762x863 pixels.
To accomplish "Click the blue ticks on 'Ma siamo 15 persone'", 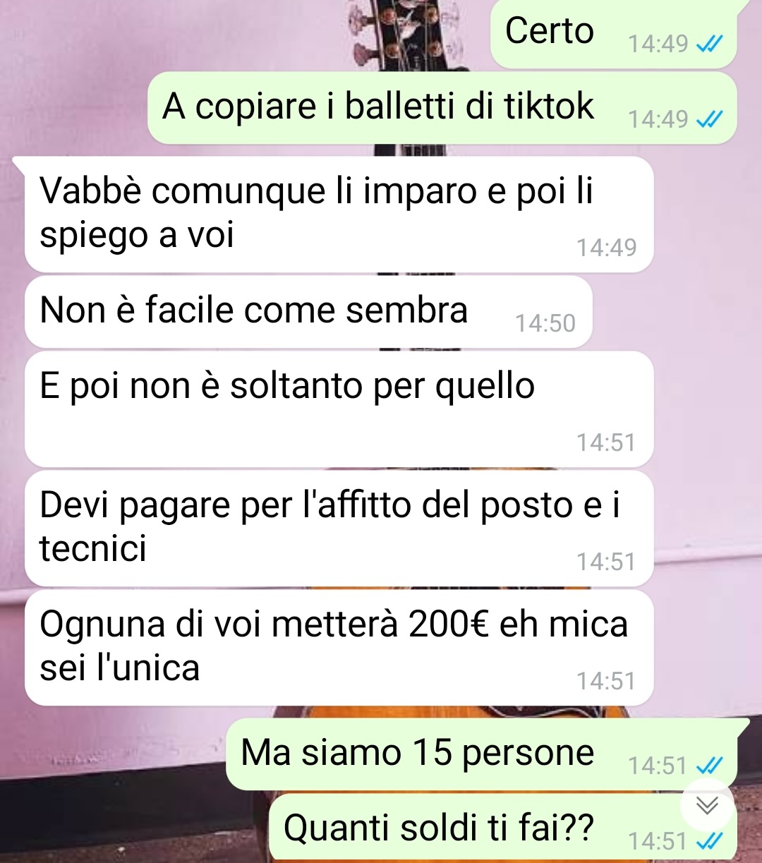I will click(x=709, y=766).
